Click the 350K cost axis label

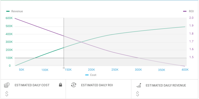point(162,70)
